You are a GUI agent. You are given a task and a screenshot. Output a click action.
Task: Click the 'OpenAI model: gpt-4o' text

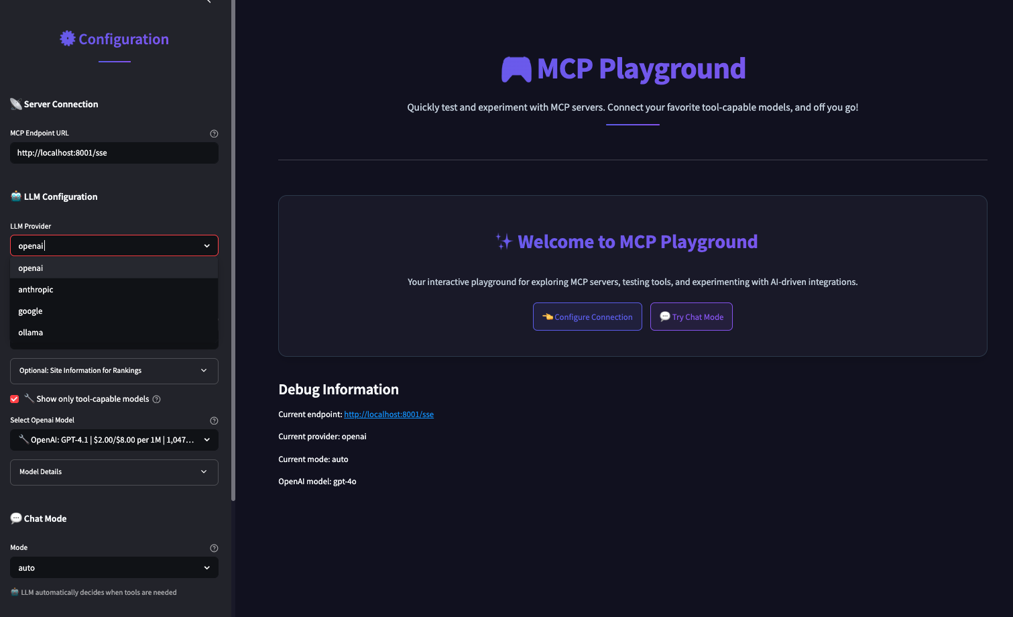click(317, 482)
